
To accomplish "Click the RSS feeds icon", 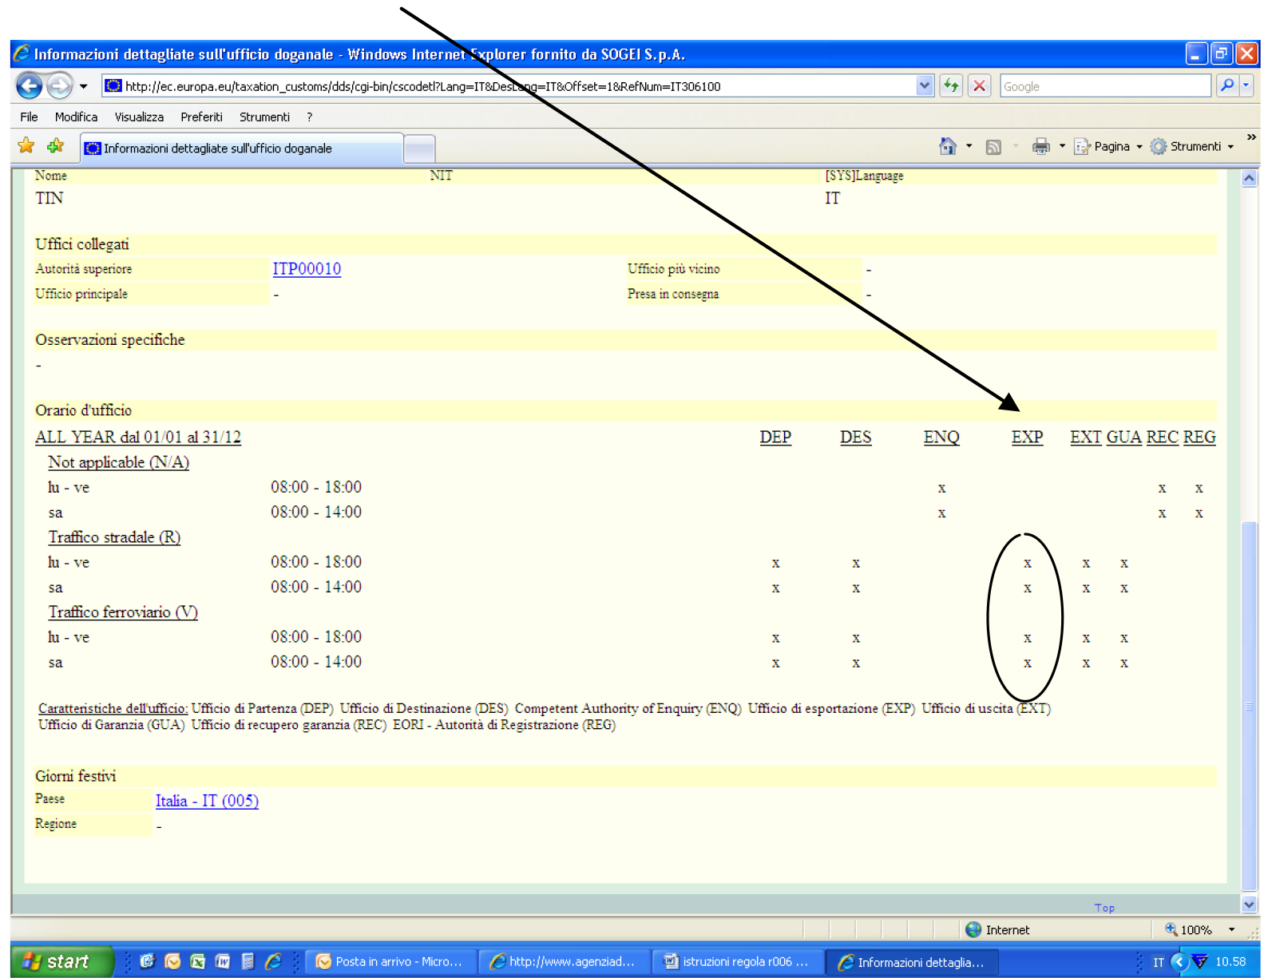I will click(993, 147).
